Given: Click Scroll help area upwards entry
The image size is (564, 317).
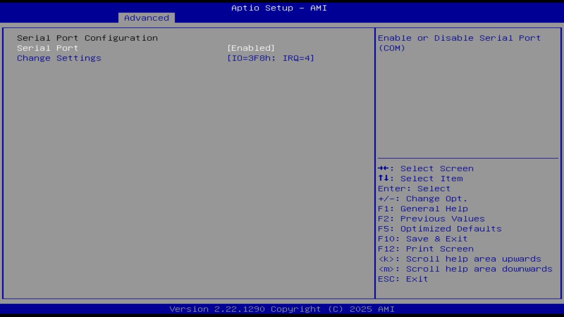Looking at the screenshot, I should (x=460, y=259).
